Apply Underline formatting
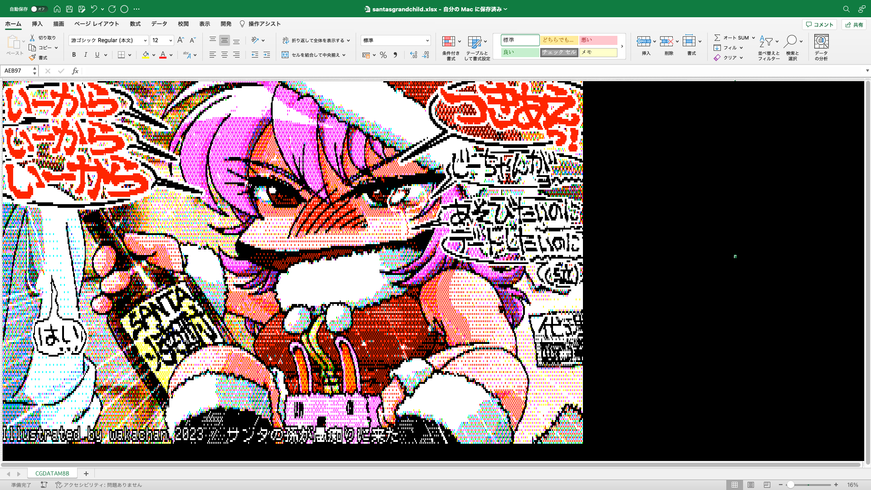Viewport: 871px width, 490px height. pyautogui.click(x=97, y=54)
